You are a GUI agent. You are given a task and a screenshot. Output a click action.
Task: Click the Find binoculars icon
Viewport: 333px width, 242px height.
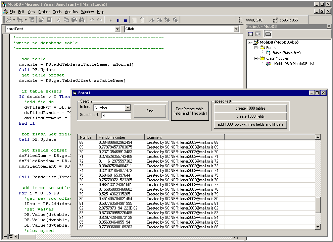[x=82, y=20]
